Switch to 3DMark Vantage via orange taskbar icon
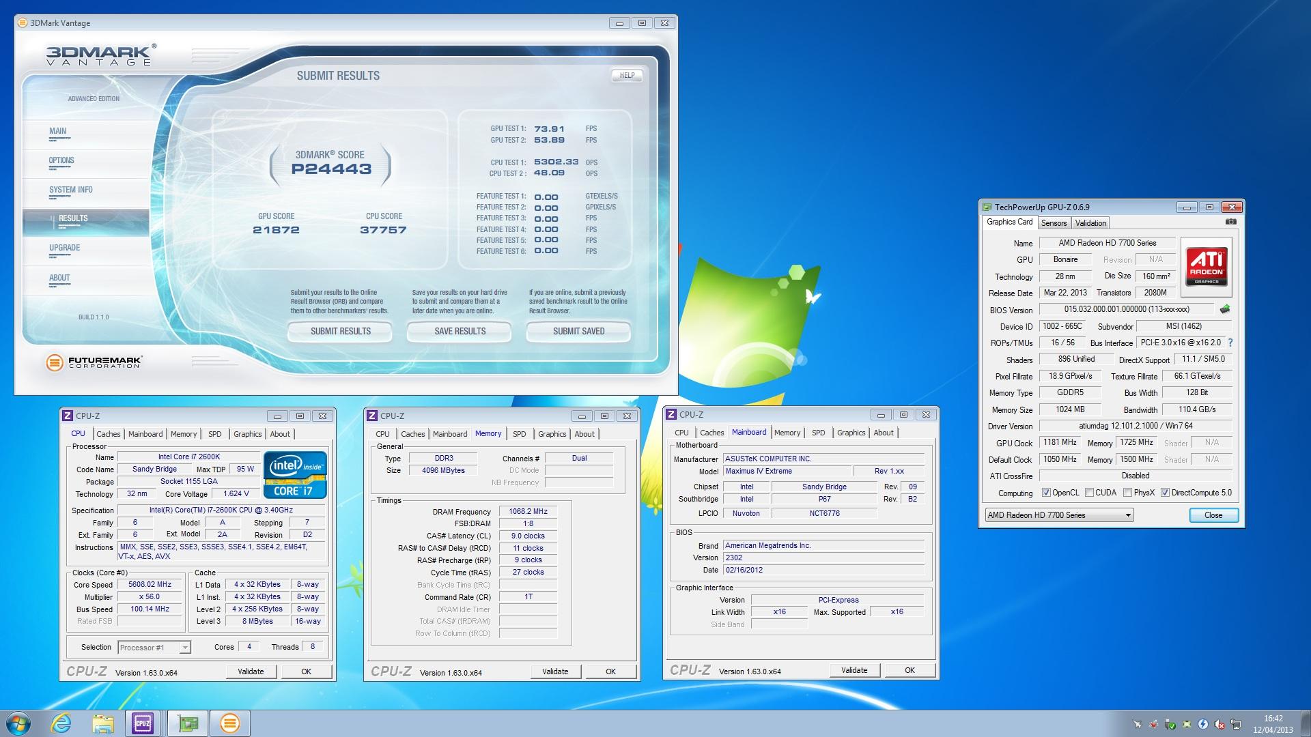 (x=230, y=723)
